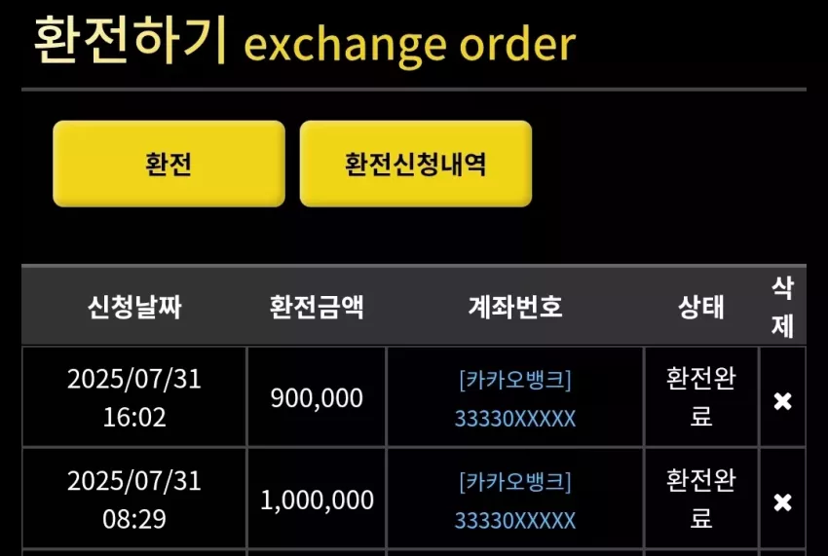Screen dimensions: 828x556
Task: Delete the 1,000,000 exchange record with X
Action: 782,502
